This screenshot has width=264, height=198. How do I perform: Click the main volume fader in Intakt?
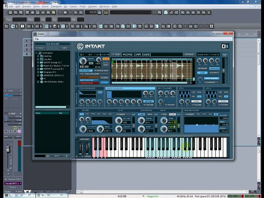coord(223,71)
